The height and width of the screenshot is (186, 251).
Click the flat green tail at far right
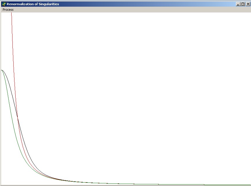232,185
